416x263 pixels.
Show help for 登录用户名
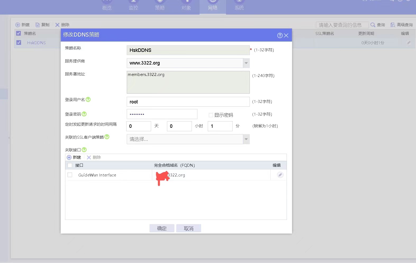coord(88,99)
